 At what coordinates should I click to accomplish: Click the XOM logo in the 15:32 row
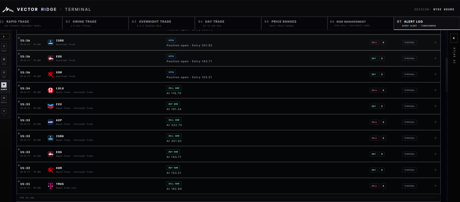coord(50,170)
